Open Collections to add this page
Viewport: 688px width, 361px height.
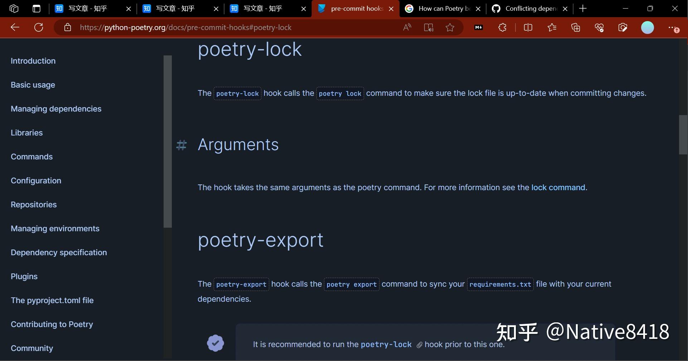point(576,27)
